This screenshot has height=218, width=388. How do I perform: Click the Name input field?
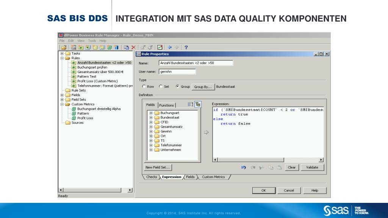coord(196,63)
